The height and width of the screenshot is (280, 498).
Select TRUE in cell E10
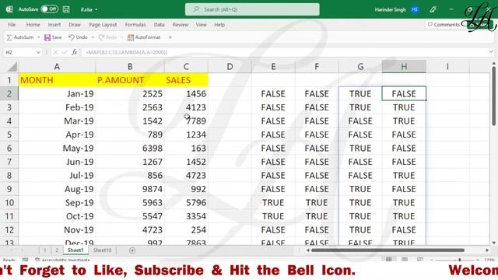[x=273, y=202]
